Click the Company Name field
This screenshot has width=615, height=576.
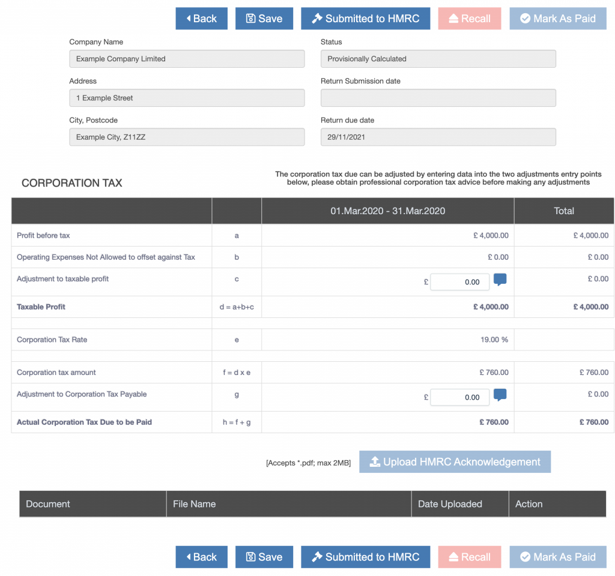187,59
